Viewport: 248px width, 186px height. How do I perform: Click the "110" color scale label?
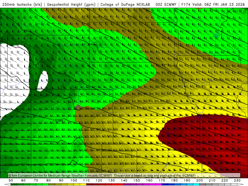point(86,180)
